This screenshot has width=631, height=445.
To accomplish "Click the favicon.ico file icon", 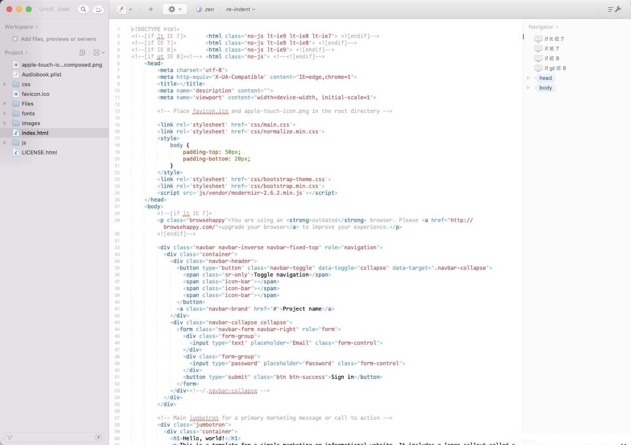I will tap(16, 94).
